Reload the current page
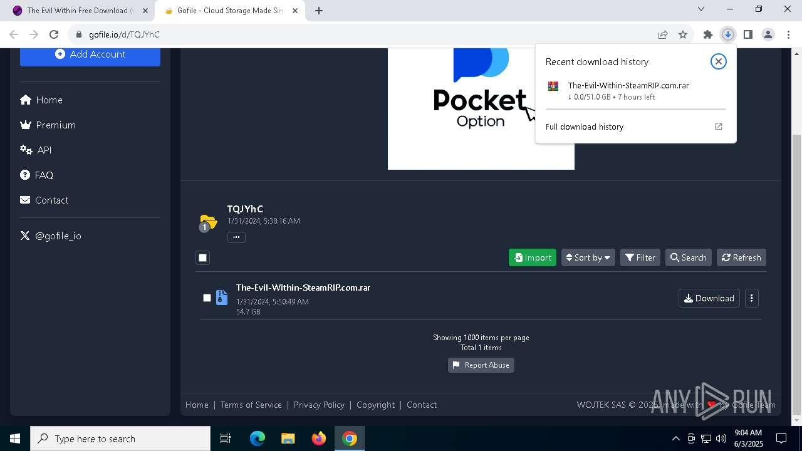 tap(54, 34)
